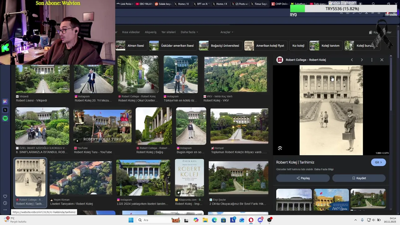The width and height of the screenshot is (400, 225).
Task: Open Discord from taskbar
Action: click(x=260, y=220)
